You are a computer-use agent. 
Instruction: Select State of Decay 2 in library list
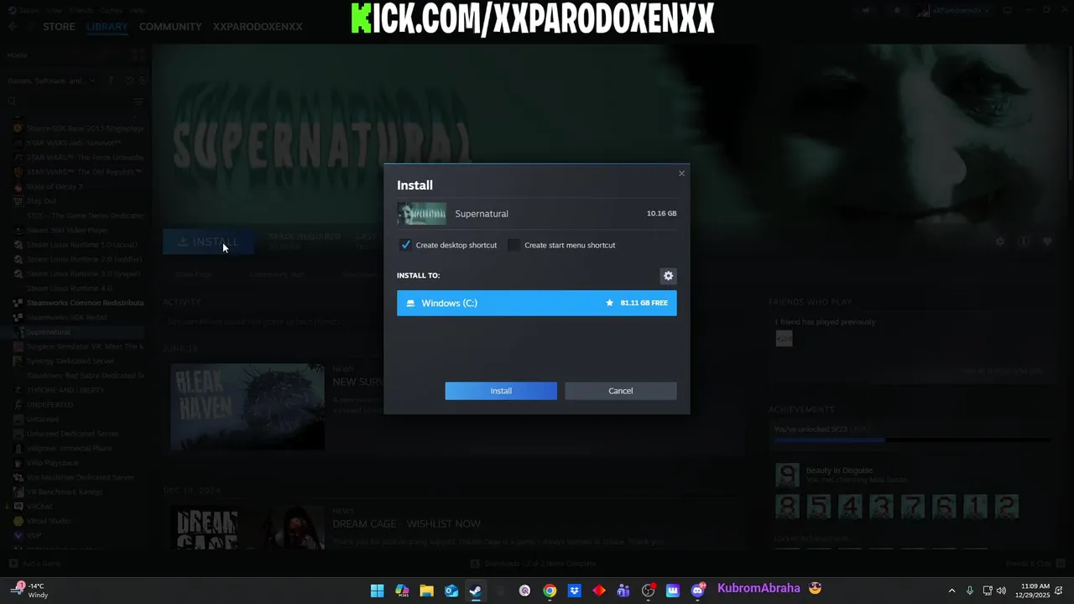[55, 186]
